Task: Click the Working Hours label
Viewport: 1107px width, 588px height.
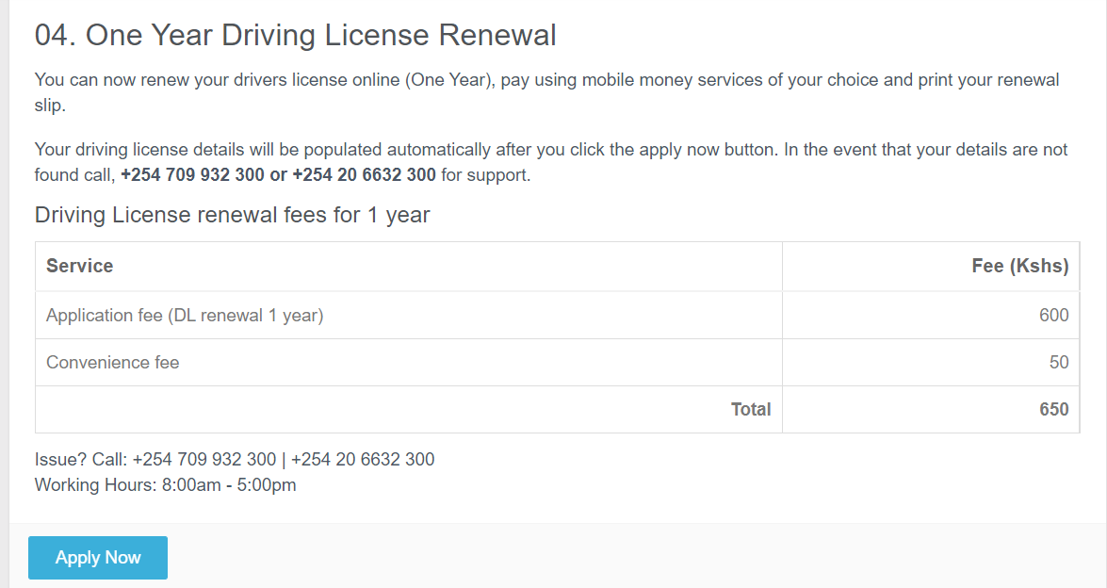Action: 94,486
